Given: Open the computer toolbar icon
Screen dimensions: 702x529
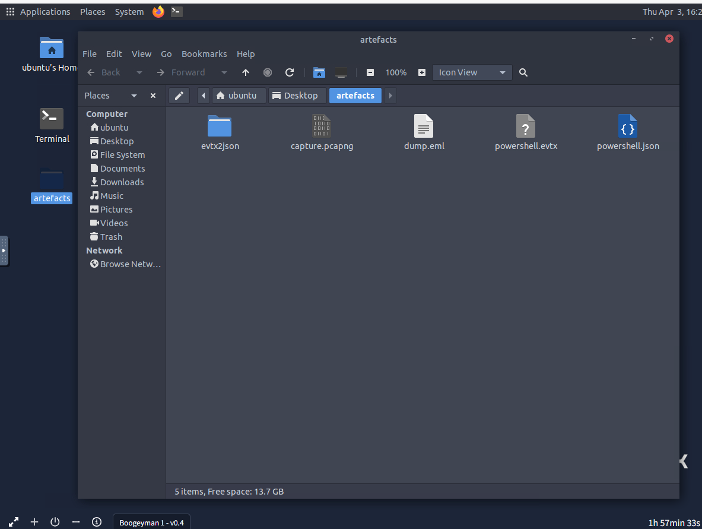Looking at the screenshot, I should (x=341, y=72).
